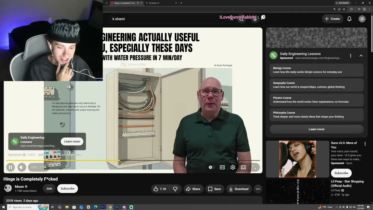This screenshot has width=373, height=210.
Task: Open Premiere Pro from the taskbar
Action: point(103,207)
